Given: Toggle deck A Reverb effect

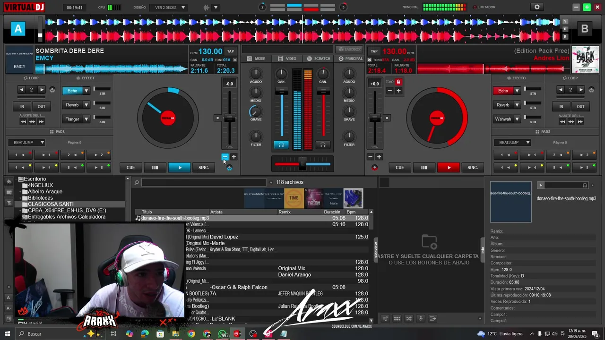Looking at the screenshot, I should coord(72,105).
